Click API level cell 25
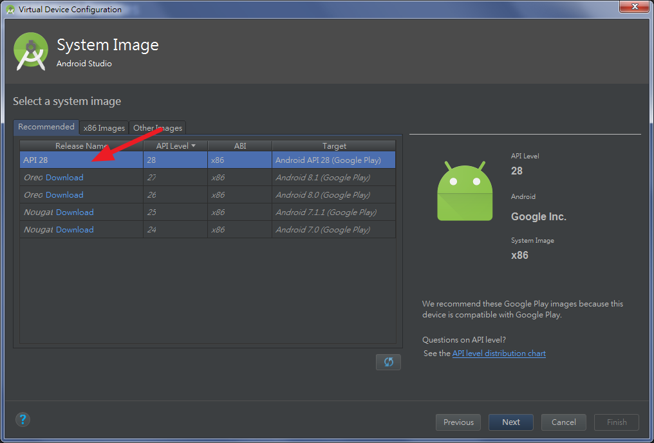The width and height of the screenshot is (654, 443). coord(176,212)
